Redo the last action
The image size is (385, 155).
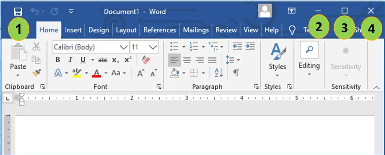point(54,11)
